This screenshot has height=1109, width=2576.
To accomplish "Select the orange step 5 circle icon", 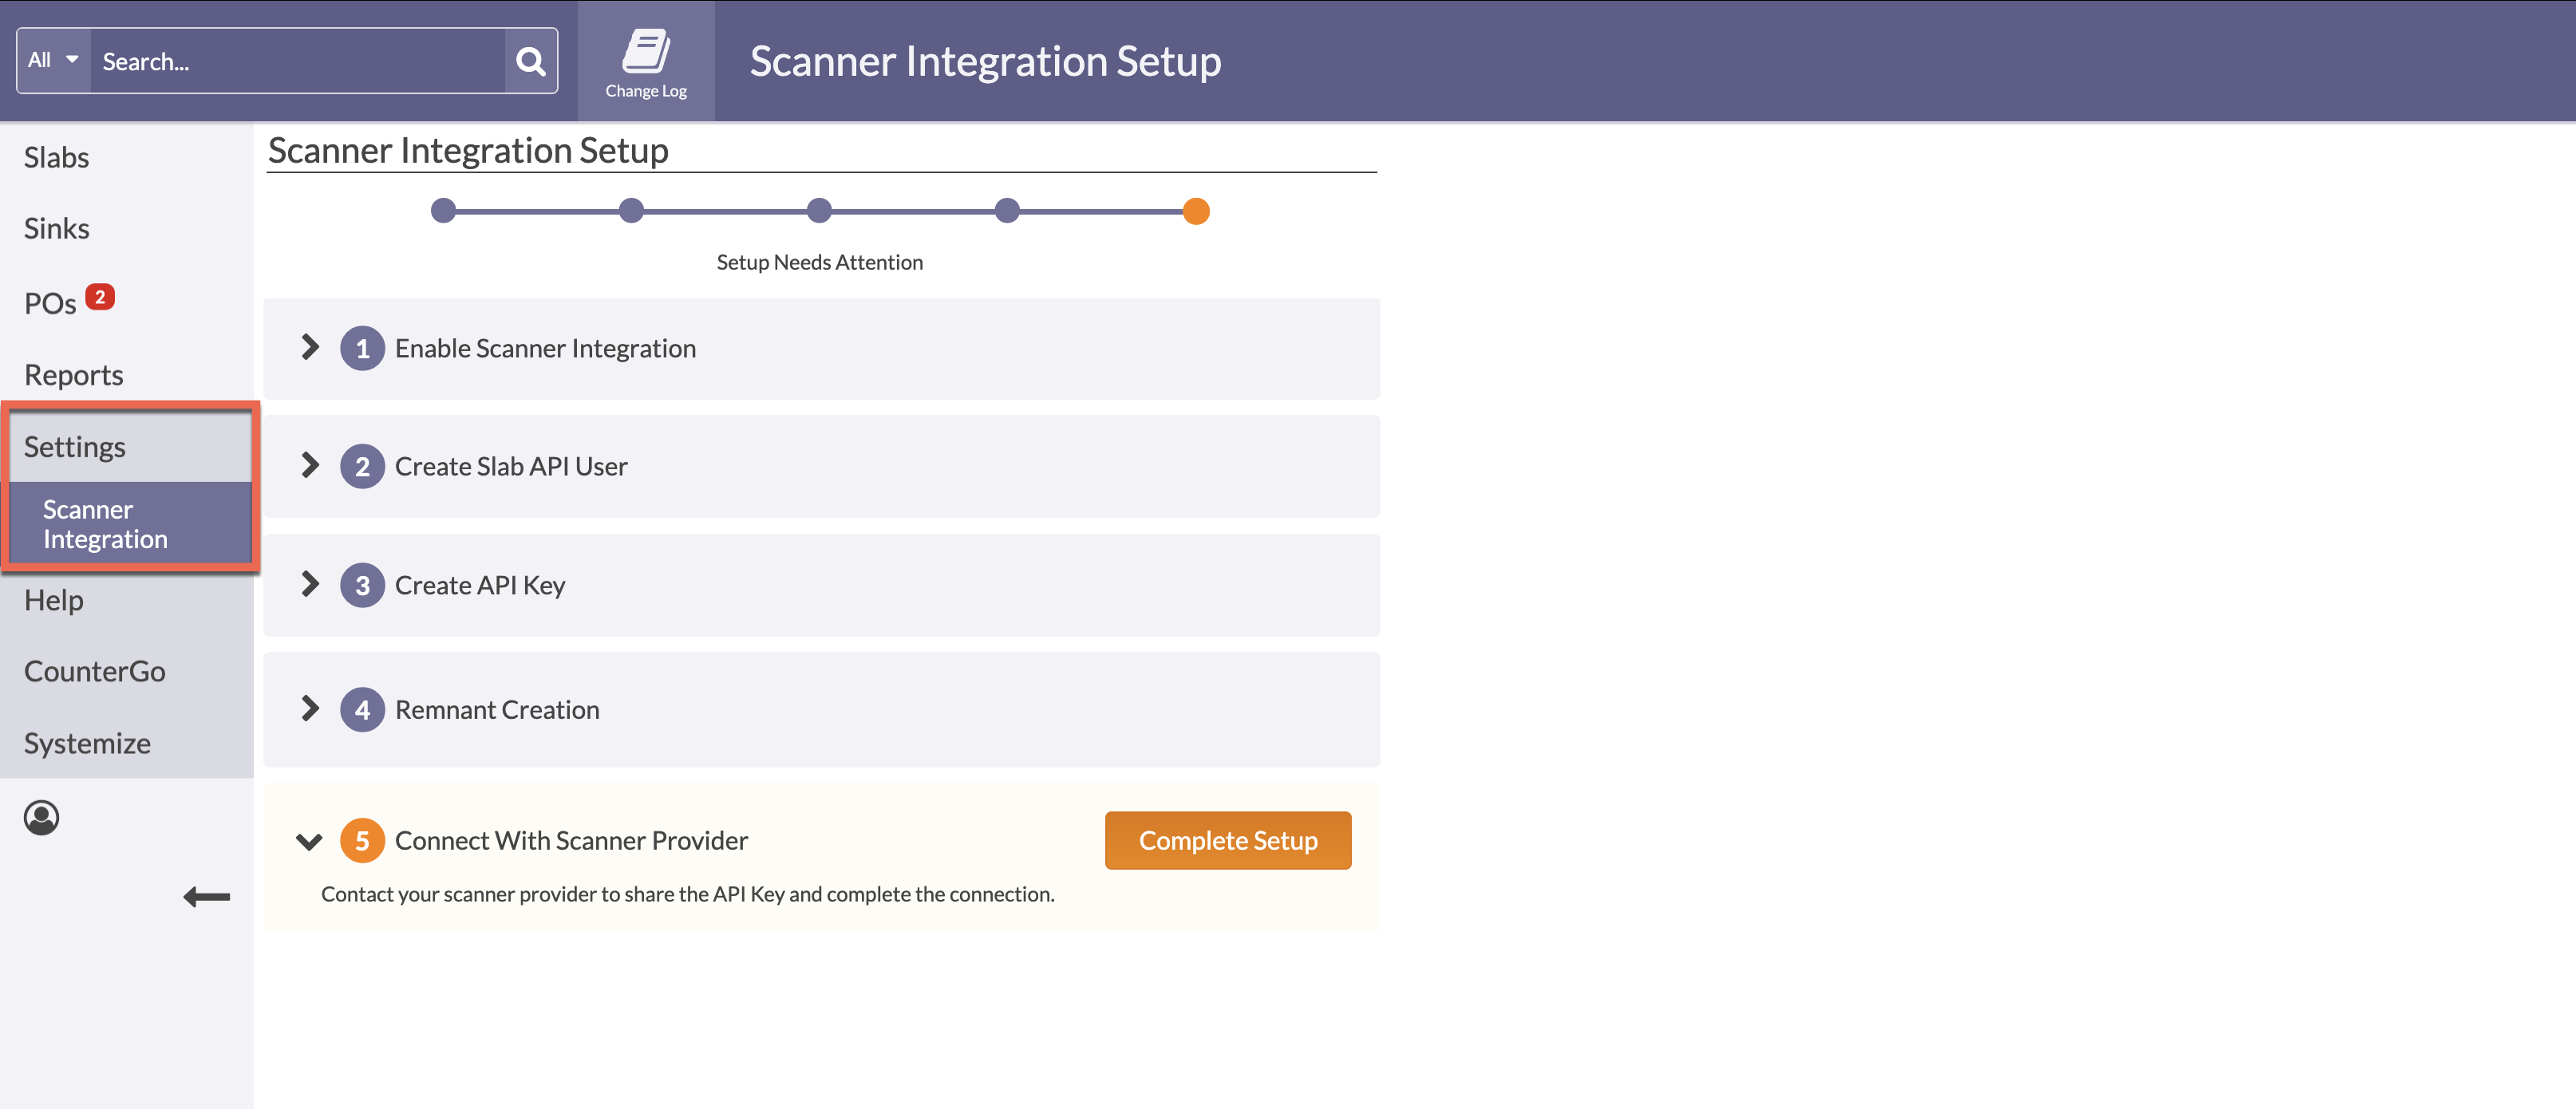I will point(362,840).
